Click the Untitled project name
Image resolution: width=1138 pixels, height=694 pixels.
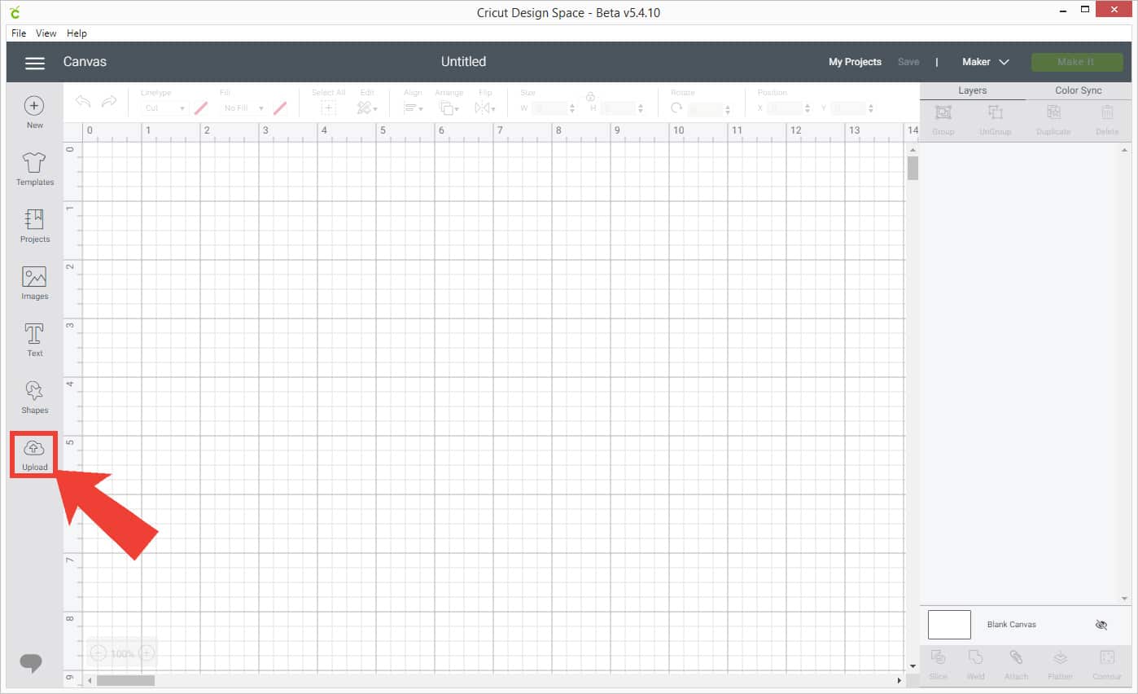pyautogui.click(x=463, y=62)
